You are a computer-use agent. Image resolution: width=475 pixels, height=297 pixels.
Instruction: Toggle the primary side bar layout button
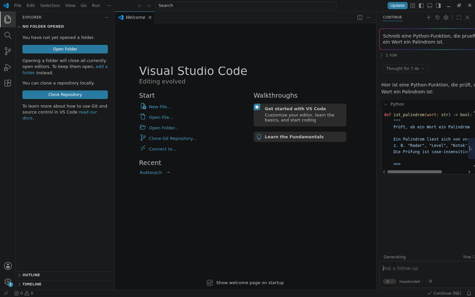point(421,6)
